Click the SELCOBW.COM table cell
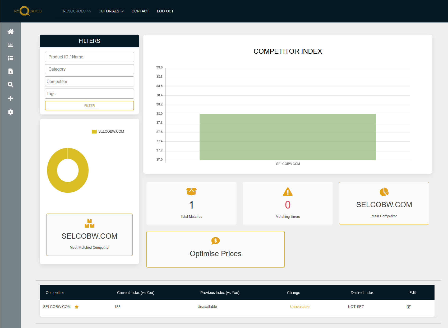The image size is (448, 328). point(57,307)
